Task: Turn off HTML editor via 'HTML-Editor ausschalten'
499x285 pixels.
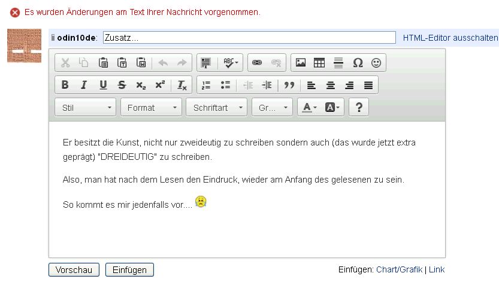Action: pyautogui.click(x=450, y=38)
